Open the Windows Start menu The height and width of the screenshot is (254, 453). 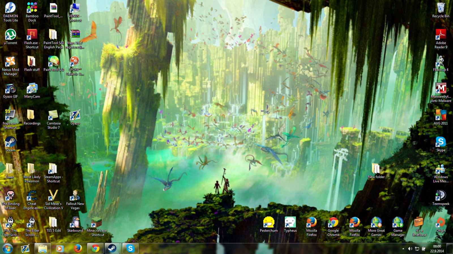(x=8, y=249)
